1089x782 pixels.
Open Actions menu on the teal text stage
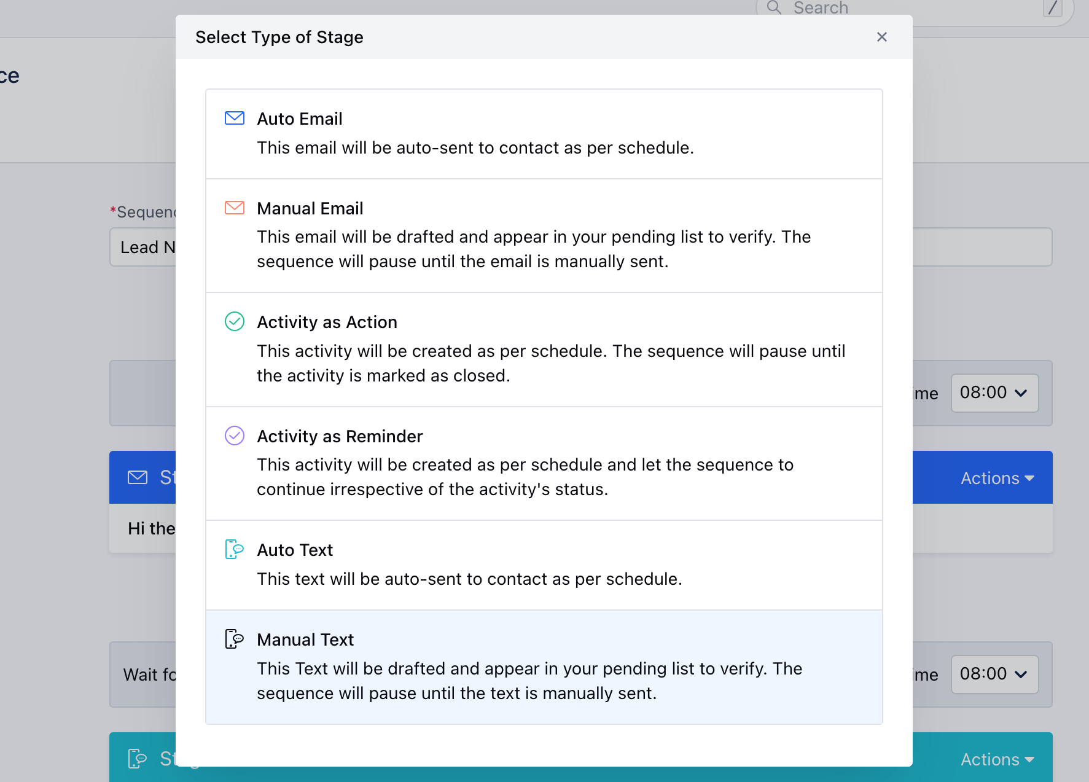tap(997, 759)
